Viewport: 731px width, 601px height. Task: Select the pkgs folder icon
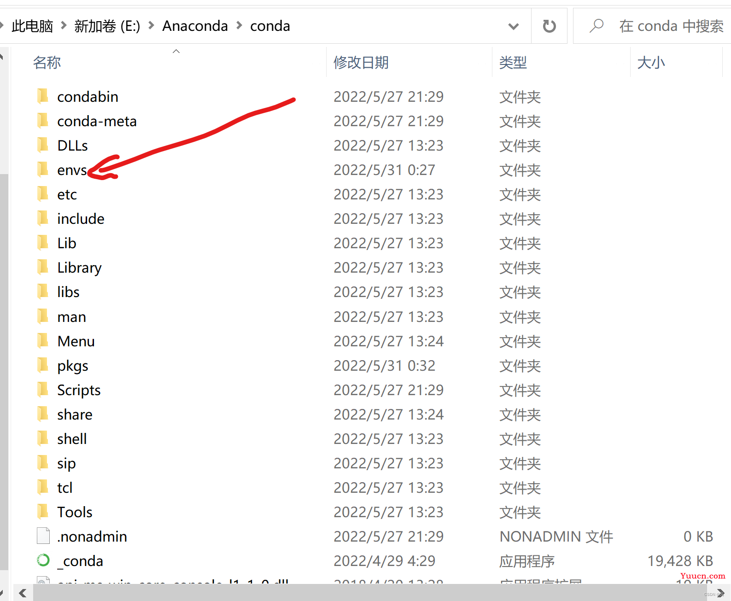pos(42,365)
